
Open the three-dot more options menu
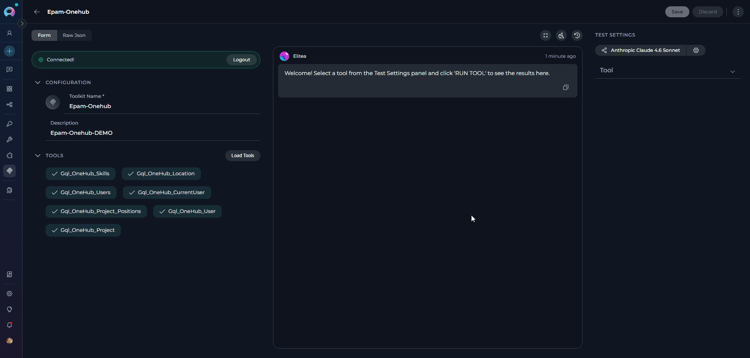coord(738,12)
